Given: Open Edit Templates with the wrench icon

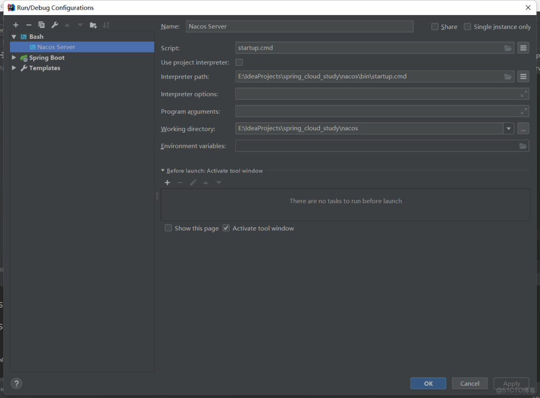Looking at the screenshot, I should click(55, 25).
